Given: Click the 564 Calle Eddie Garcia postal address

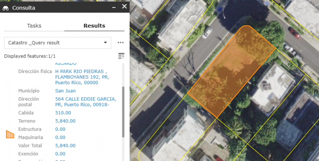Looking at the screenshot, I should (85, 102).
